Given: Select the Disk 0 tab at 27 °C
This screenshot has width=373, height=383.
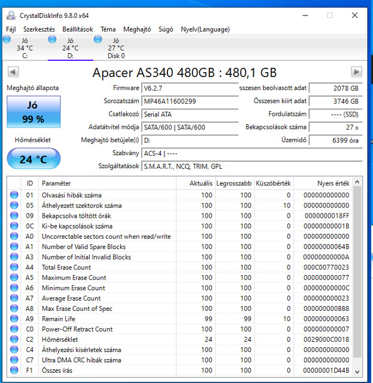Looking at the screenshot, I should coord(116,48).
